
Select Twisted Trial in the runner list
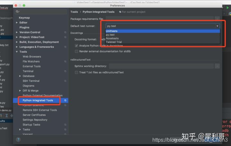163,42
